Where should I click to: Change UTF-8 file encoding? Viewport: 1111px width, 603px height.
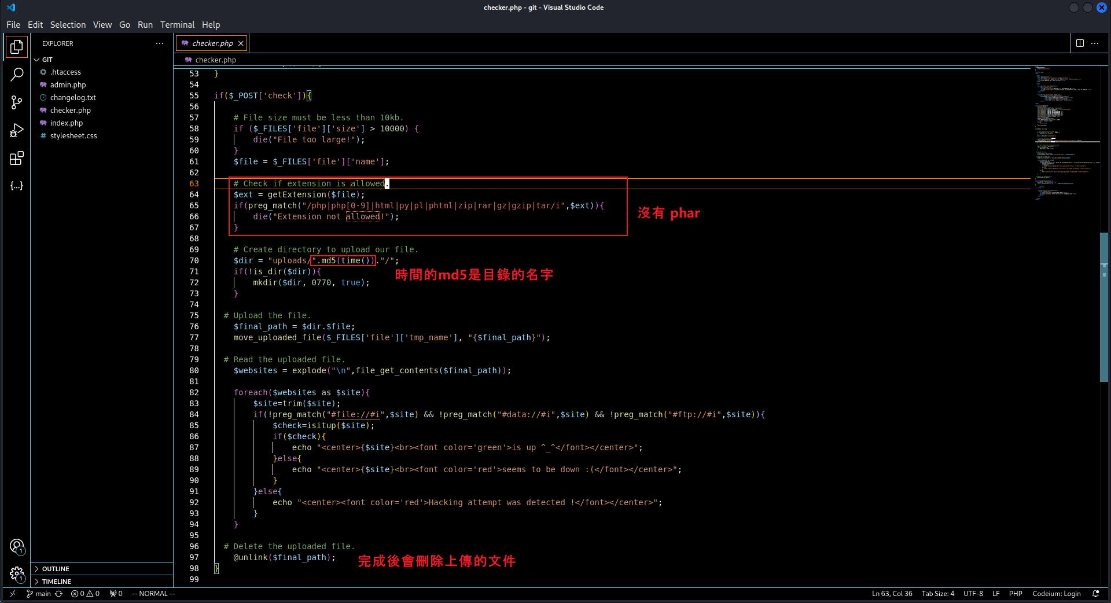tap(973, 594)
